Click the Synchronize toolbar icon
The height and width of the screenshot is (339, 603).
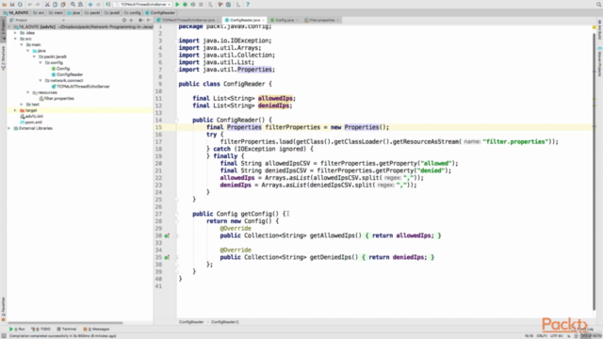[x=20, y=4]
